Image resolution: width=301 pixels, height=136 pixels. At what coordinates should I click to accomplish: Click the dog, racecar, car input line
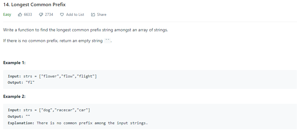(49, 110)
